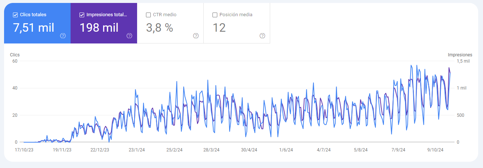
Task: Uncheck the Clics totales checkbox
Action: 15,15
